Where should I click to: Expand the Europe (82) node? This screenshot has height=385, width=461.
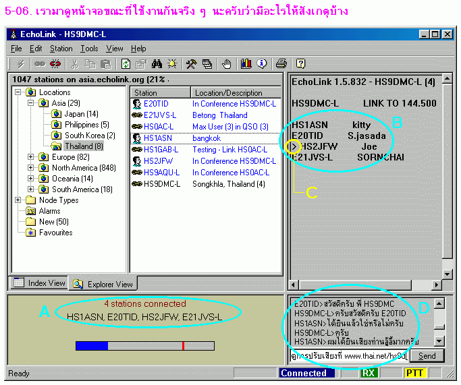[30, 157]
